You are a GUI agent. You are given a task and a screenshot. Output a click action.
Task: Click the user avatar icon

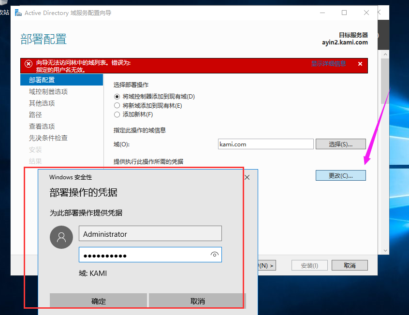click(61, 237)
